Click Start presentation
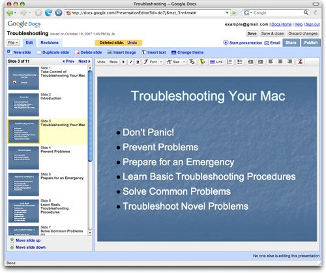Viewport: 326px width, 273px height. (x=243, y=43)
